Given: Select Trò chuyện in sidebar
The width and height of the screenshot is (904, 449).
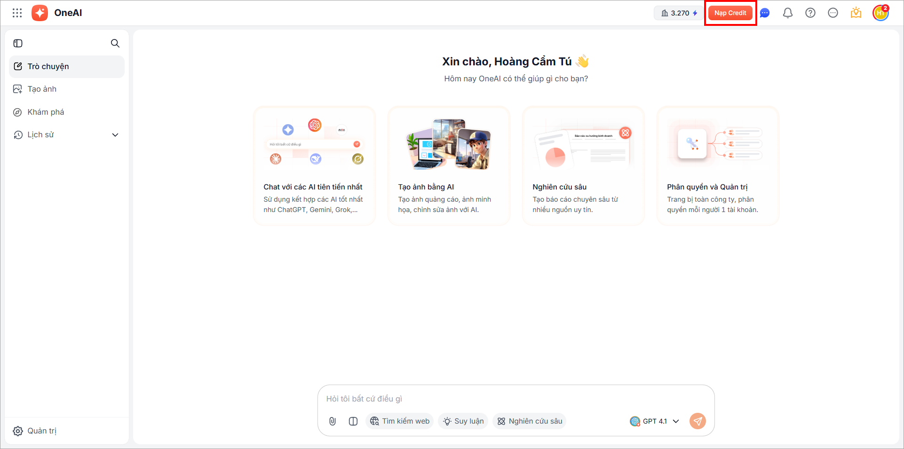Looking at the screenshot, I should coord(67,67).
